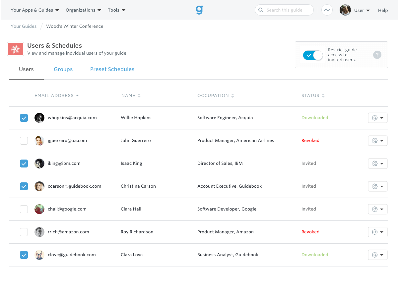Open the analytics line-graph icon
This screenshot has height=284, width=398.
[327, 10]
